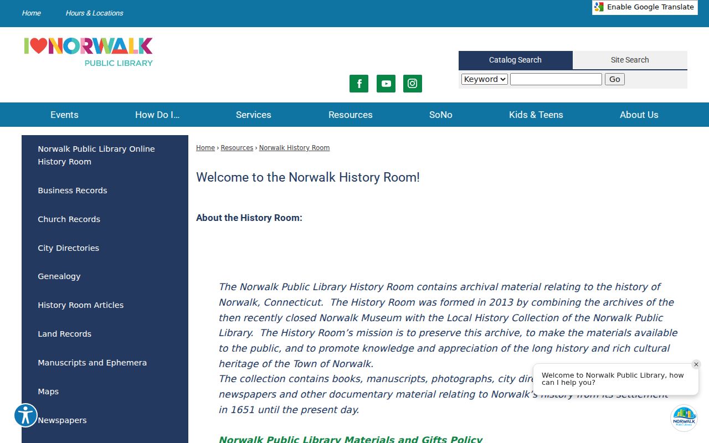Open the Resources menu

coord(351,115)
